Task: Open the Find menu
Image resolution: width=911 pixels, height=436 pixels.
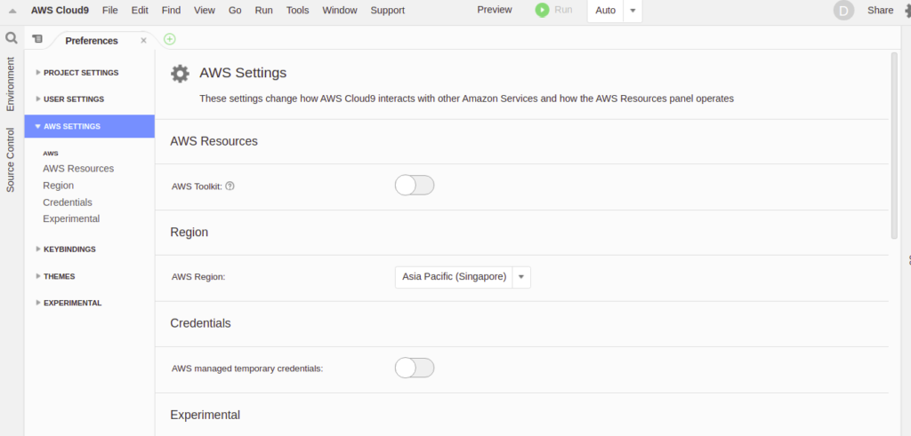Action: [x=172, y=10]
